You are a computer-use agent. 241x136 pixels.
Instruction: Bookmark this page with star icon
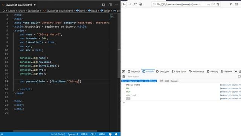coord(218,4)
